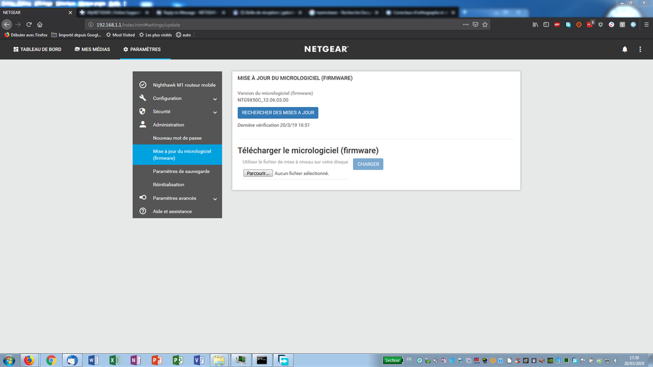Save page to Pocket icon
This screenshot has height=367, width=653.
click(475, 25)
